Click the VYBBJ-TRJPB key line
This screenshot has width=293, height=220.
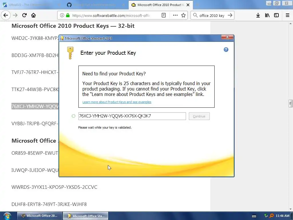coord(35,123)
